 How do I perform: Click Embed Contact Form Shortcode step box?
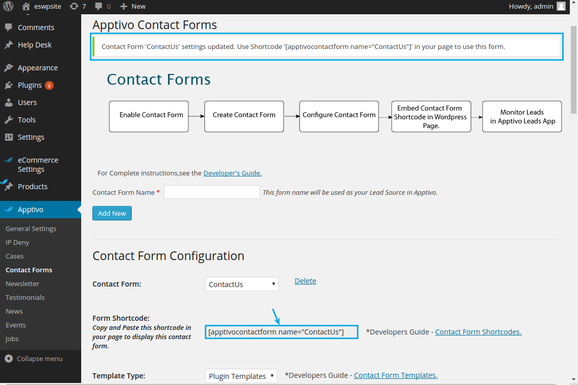click(x=431, y=116)
